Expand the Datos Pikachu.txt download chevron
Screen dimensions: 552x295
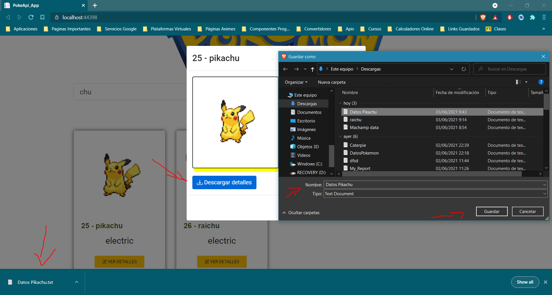(76, 282)
